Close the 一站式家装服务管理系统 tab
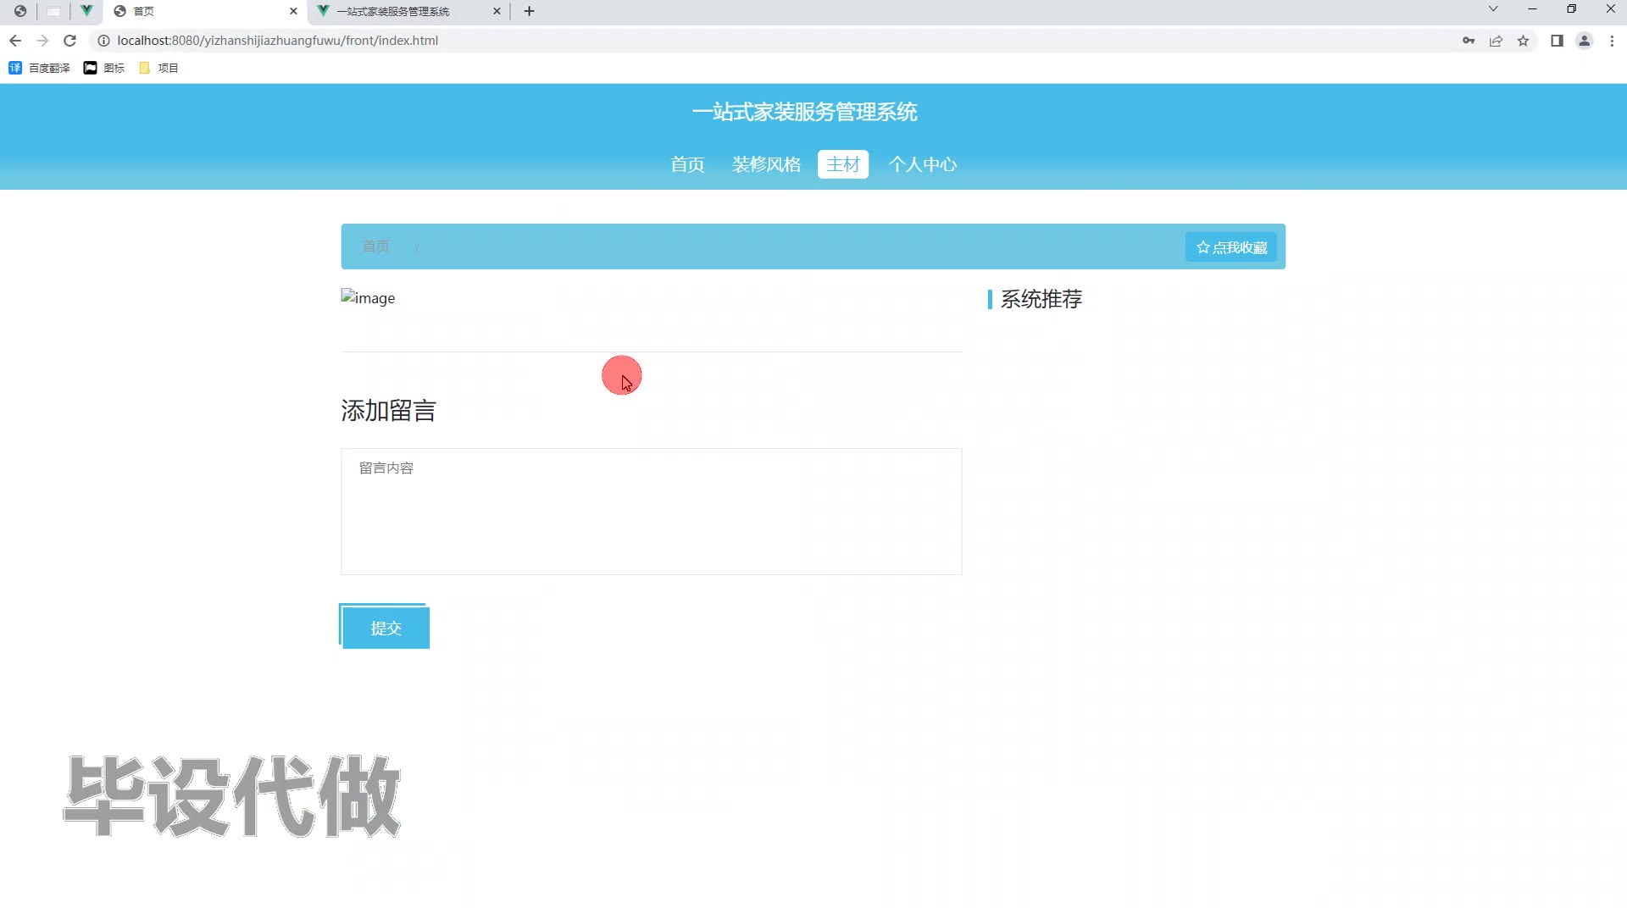The image size is (1627, 908). tap(497, 11)
